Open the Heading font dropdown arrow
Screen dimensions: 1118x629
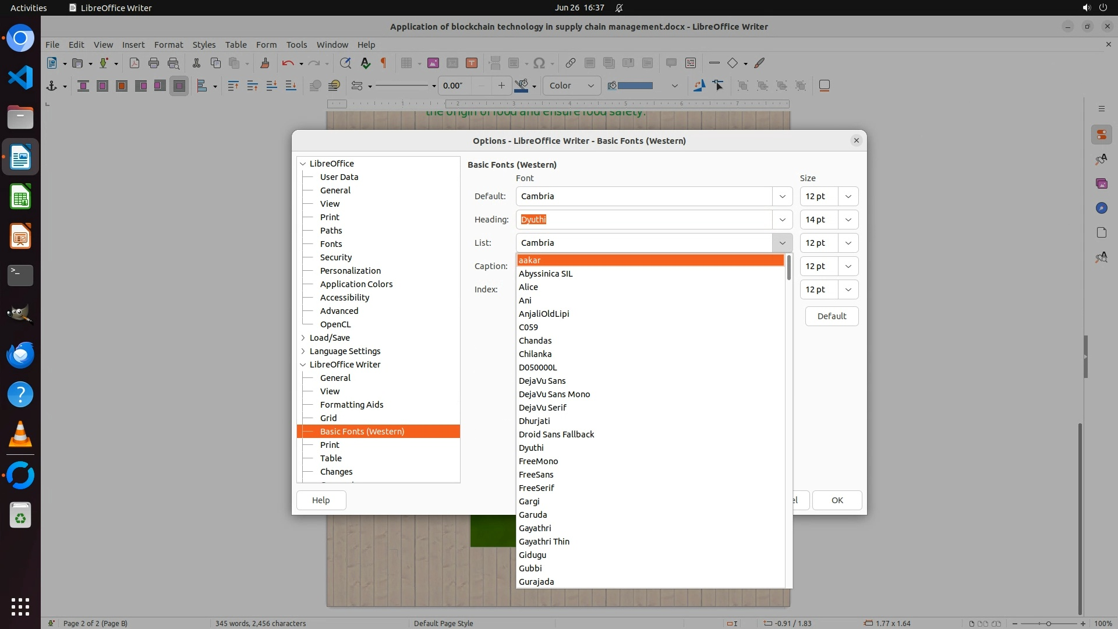(x=782, y=220)
